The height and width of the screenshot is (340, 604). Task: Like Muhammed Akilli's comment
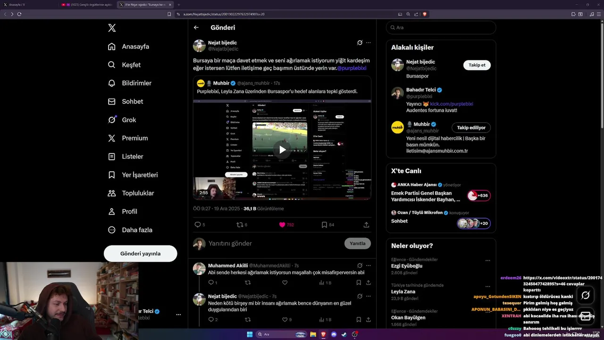(285, 283)
